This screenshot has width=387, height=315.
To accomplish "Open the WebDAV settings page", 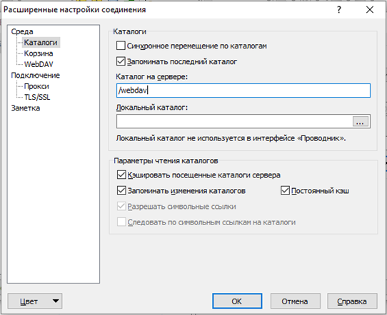I will tap(39, 64).
